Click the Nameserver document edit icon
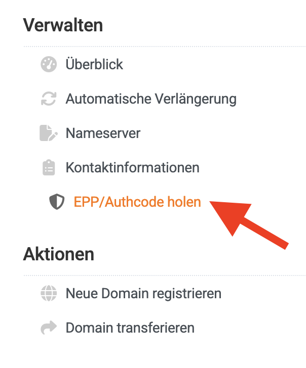 click(48, 133)
